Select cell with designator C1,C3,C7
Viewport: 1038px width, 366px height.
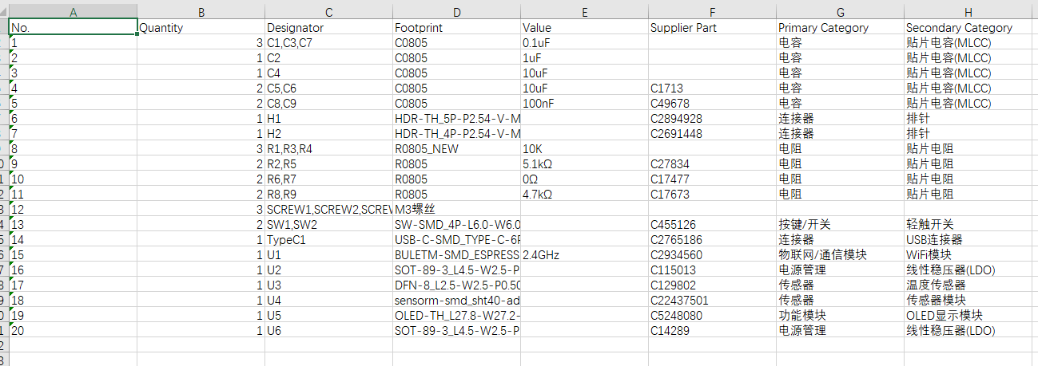[x=328, y=43]
